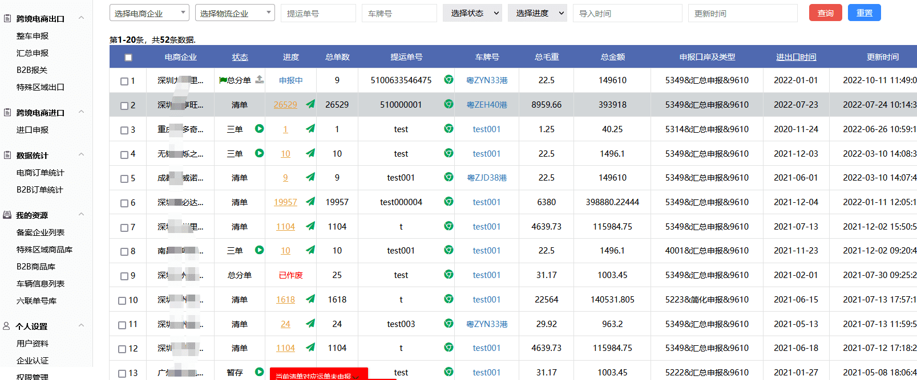Click the blue 重置 button
This screenshot has height=380, width=917.
coord(864,13)
